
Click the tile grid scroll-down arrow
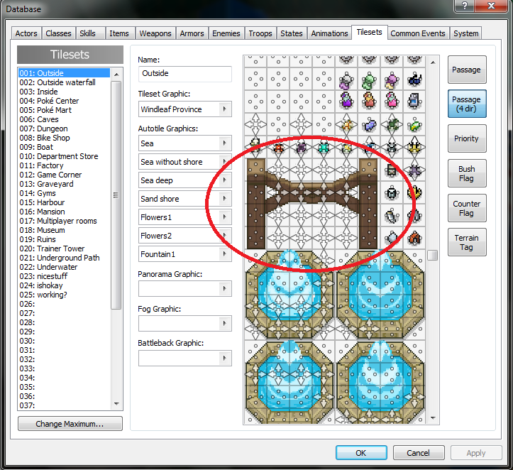click(433, 418)
